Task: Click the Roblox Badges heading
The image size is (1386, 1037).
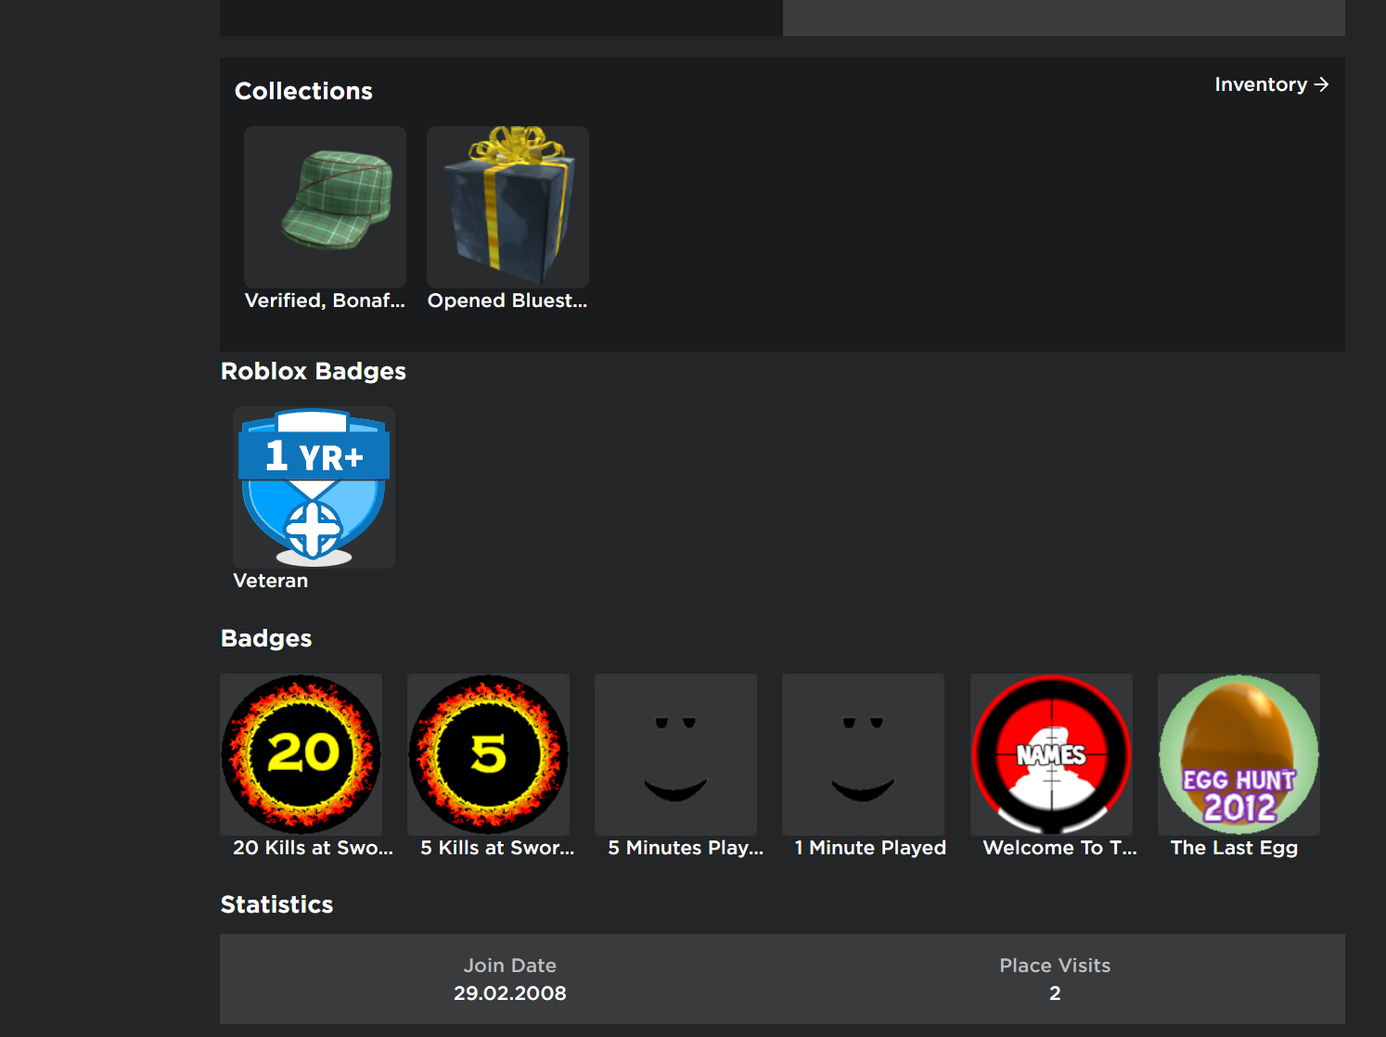Action: pos(314,371)
